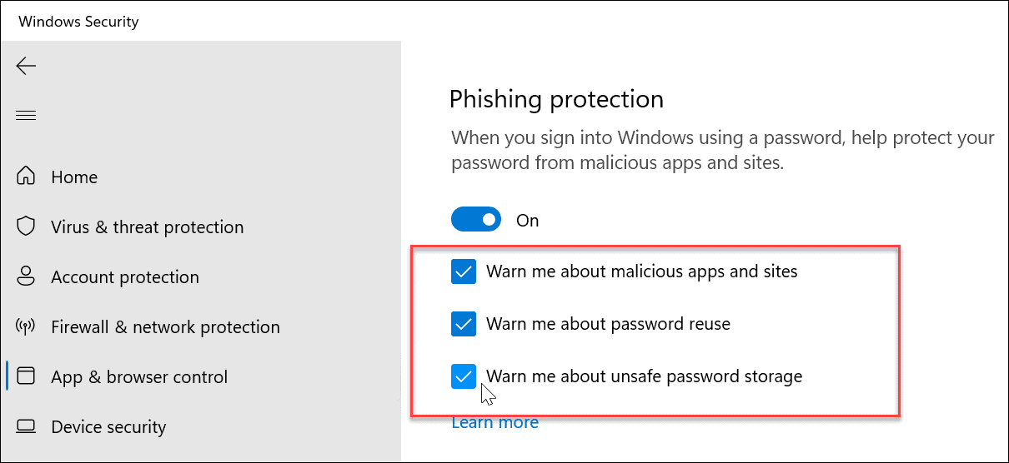Open Virus & threat protection section
This screenshot has width=1009, height=463.
click(147, 227)
